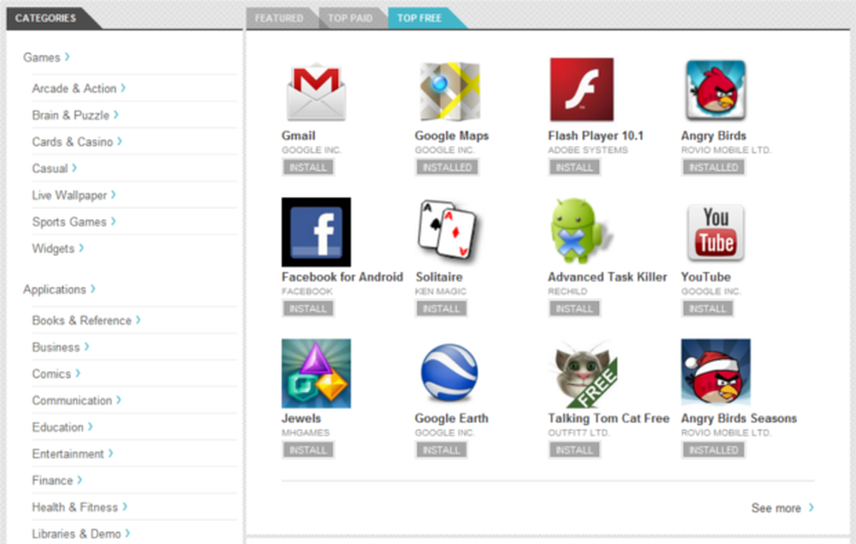856x544 pixels.
Task: Install the Jewels game
Action: point(308,450)
